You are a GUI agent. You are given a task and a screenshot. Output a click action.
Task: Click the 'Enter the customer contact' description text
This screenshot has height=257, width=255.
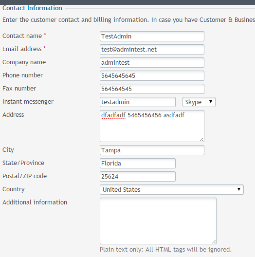[128, 19]
